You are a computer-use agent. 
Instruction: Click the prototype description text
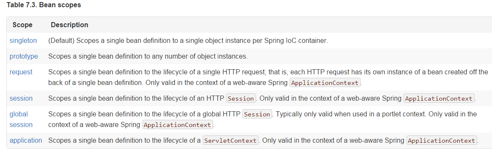[148, 57]
